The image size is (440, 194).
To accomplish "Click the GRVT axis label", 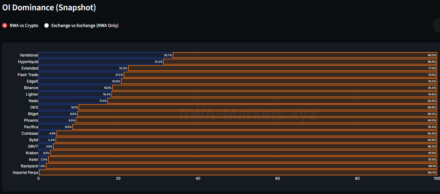I will pyautogui.click(x=33, y=146).
